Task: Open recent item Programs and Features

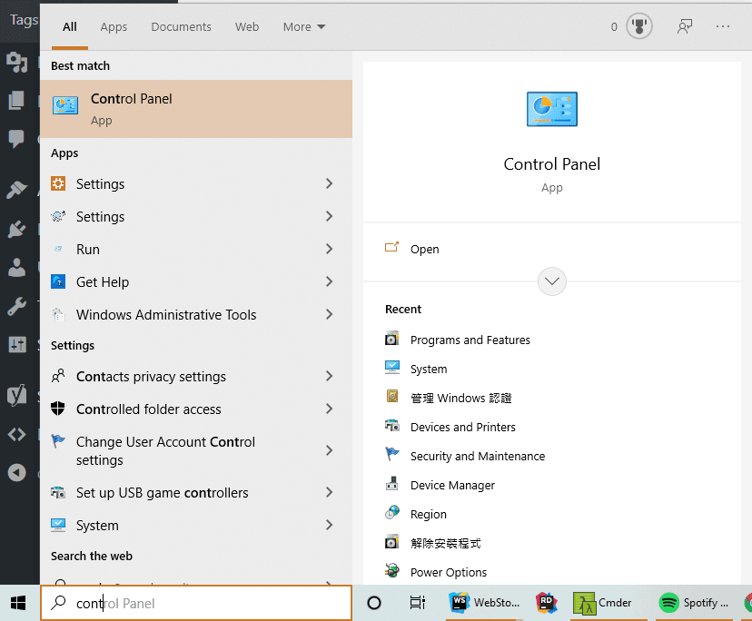Action: point(470,340)
